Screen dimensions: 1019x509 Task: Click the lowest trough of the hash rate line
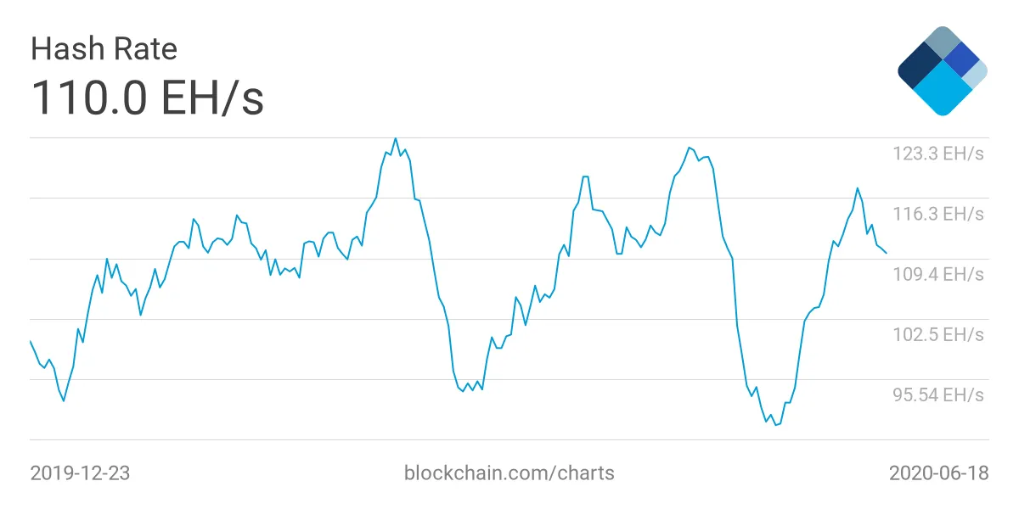click(775, 425)
